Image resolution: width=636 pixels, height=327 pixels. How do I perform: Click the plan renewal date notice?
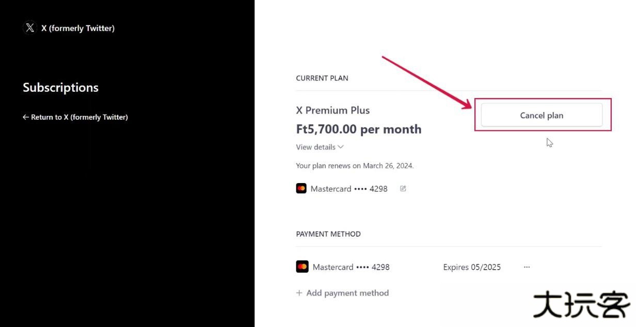click(355, 166)
